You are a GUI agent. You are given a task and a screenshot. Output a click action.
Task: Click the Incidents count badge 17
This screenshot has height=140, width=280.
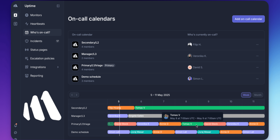[57, 41]
